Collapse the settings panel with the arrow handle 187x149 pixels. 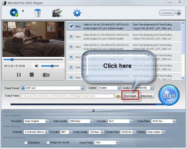coord(93,111)
